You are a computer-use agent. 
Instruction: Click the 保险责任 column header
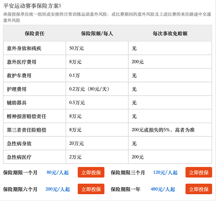click(35, 34)
